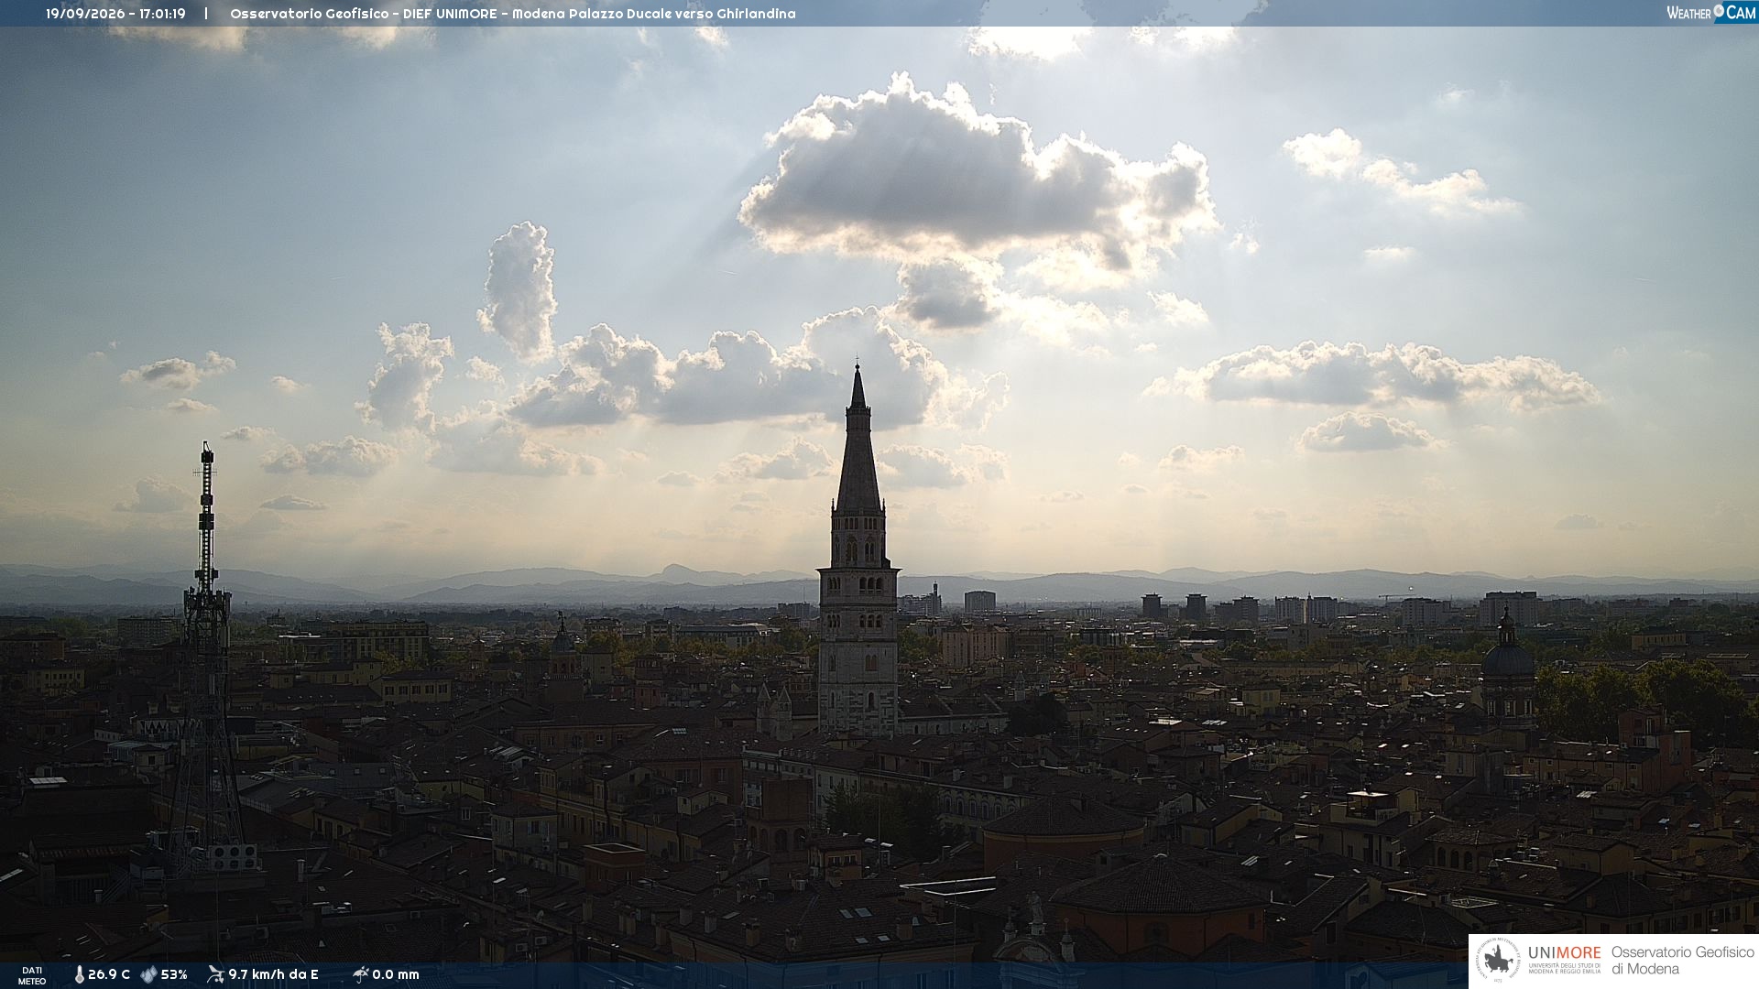Viewport: 1759px width, 989px height.
Task: Click the UNIMORE wordmark in footer logo
Action: coord(1564,953)
